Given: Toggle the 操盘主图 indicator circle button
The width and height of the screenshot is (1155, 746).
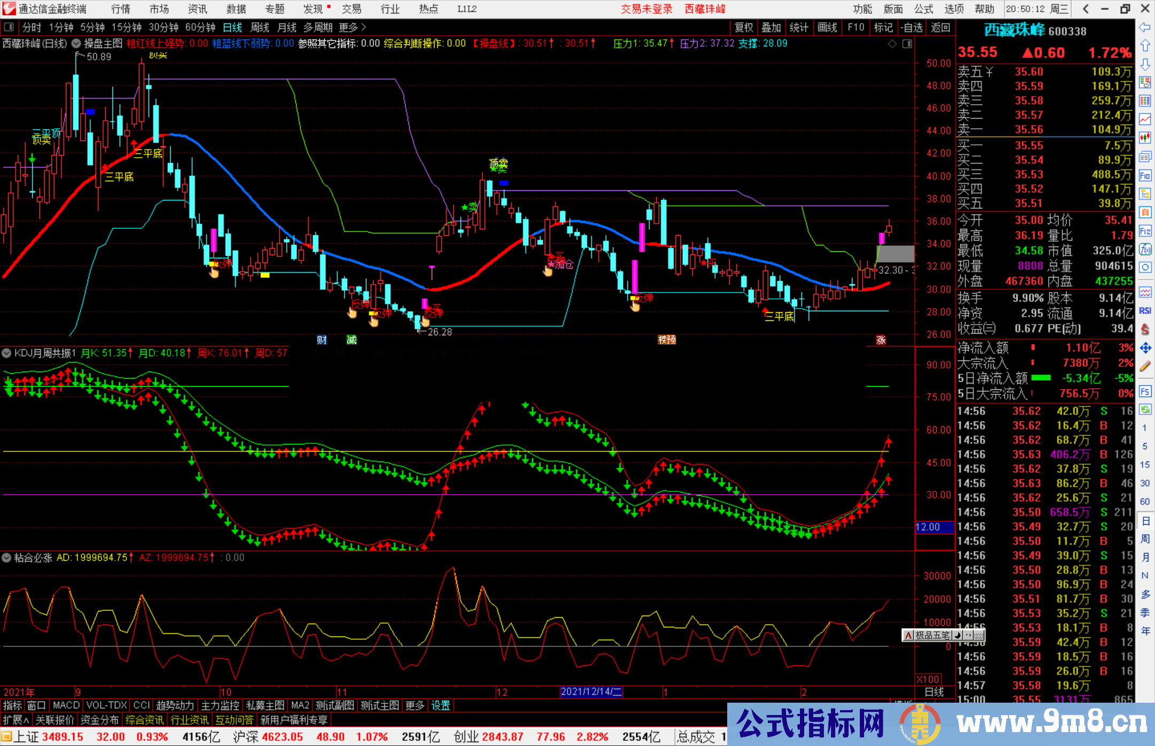Looking at the screenshot, I should 76,44.
